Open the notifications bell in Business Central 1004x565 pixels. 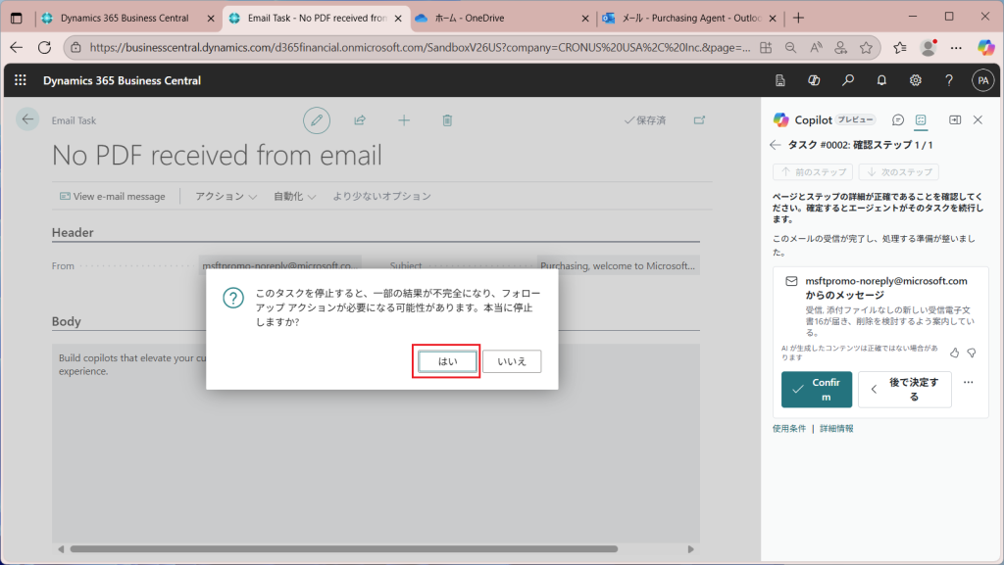coord(881,80)
